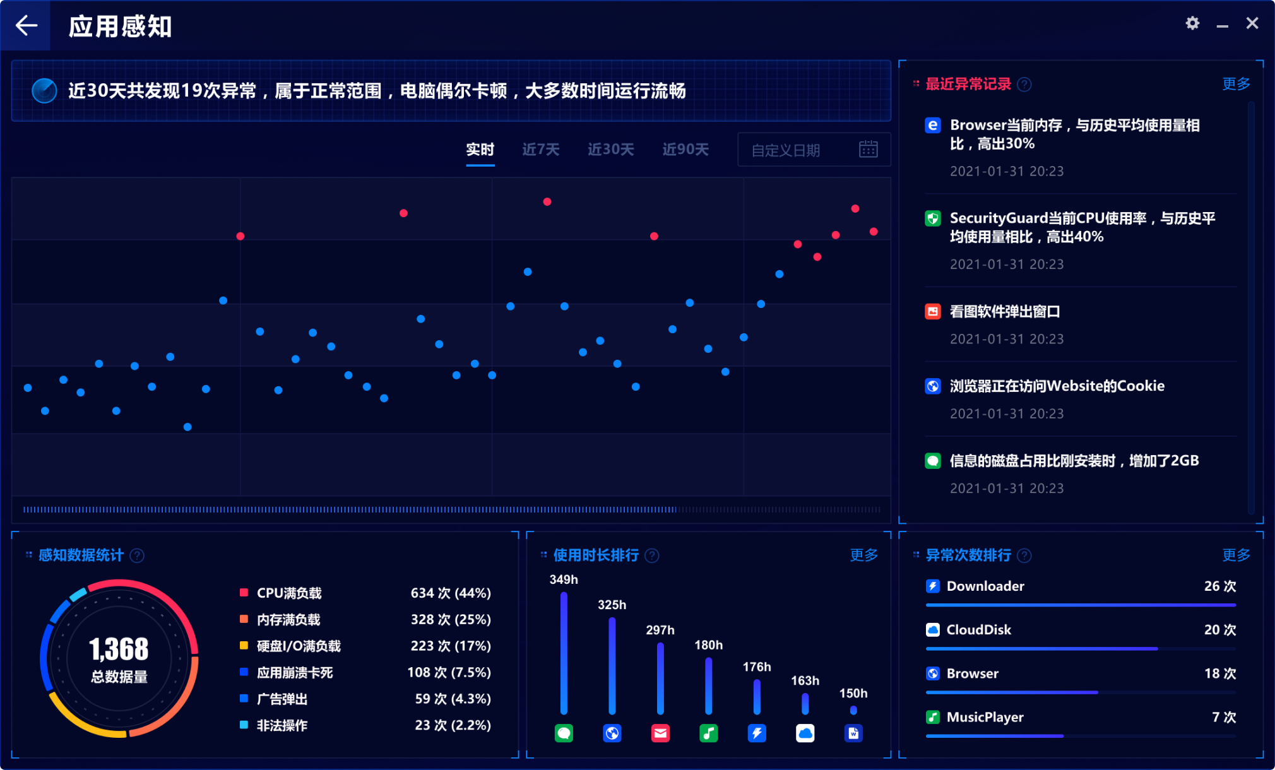Click the red mail icon under 297h

660,733
